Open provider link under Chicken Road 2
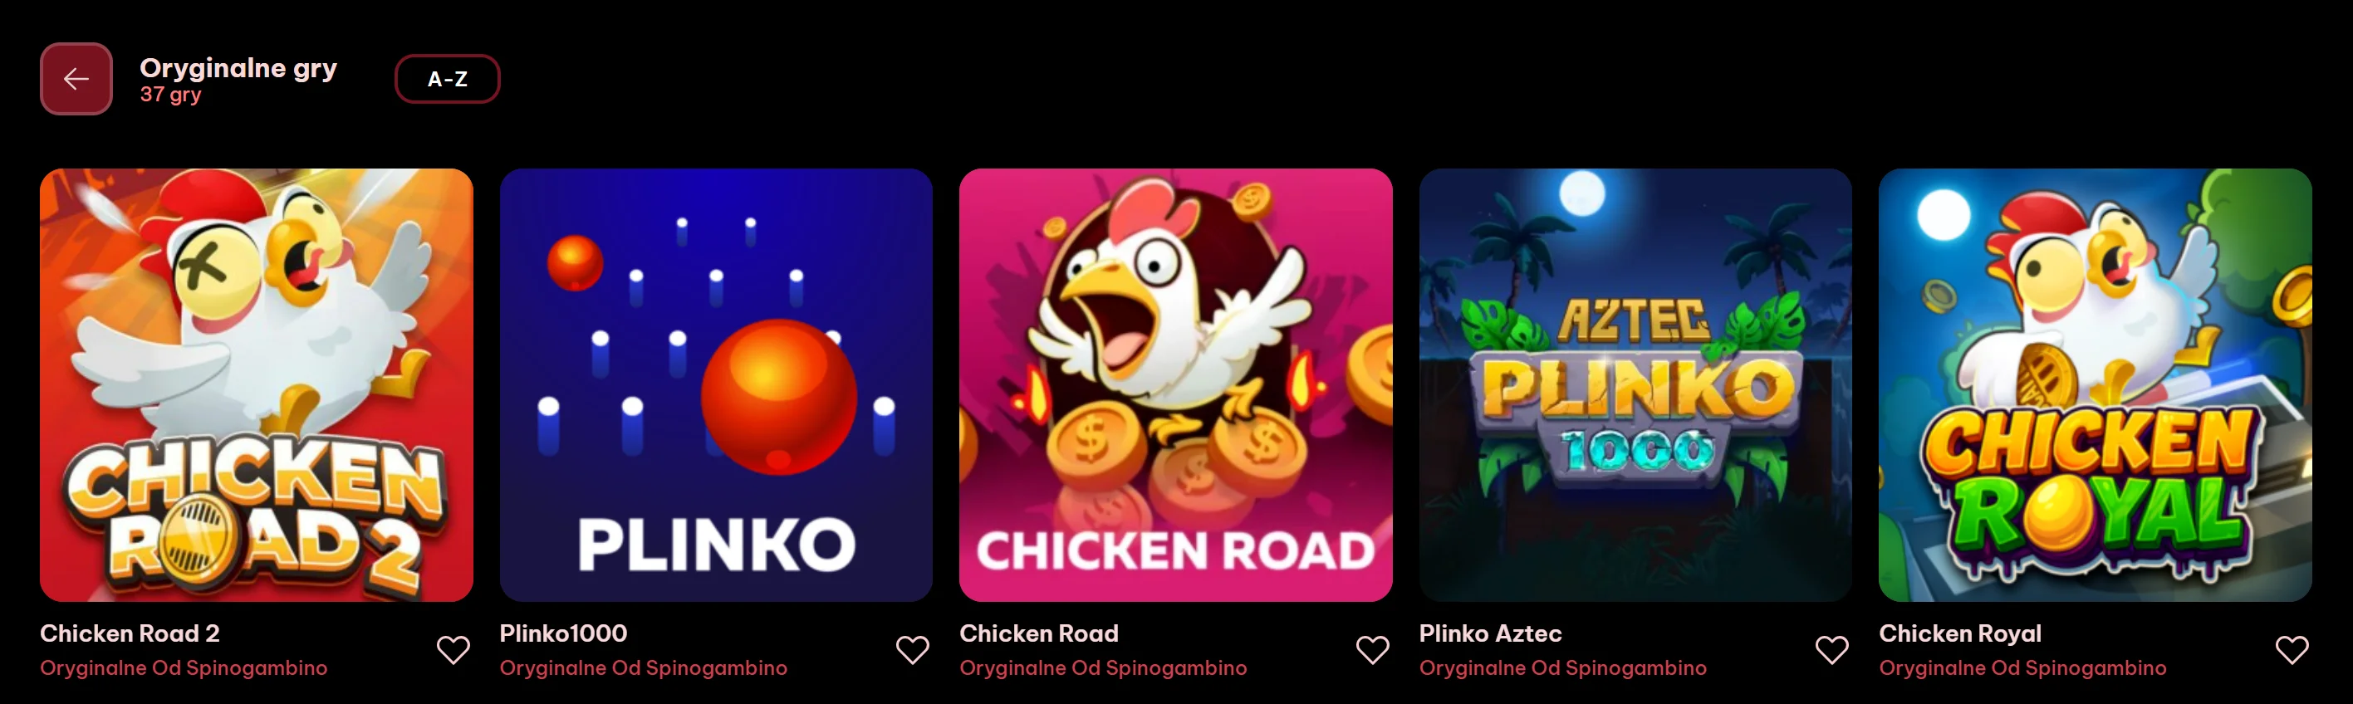This screenshot has height=704, width=2353. click(x=184, y=668)
